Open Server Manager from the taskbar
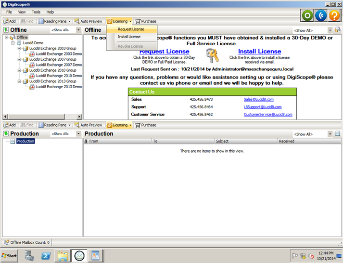This screenshot has width=343, height=263. click(29, 256)
